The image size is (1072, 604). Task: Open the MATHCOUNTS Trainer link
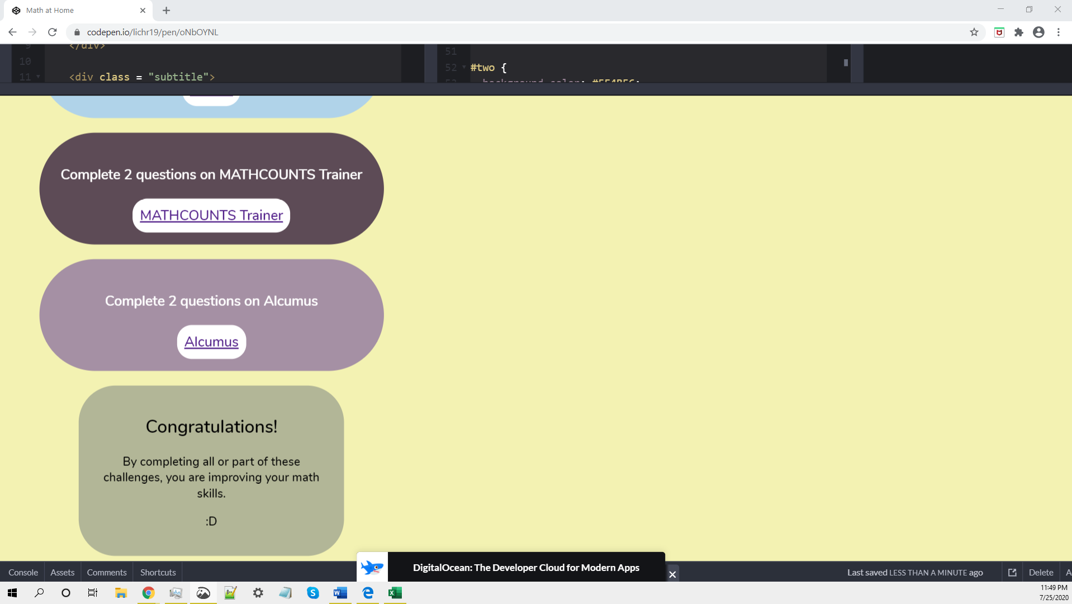coord(211,215)
